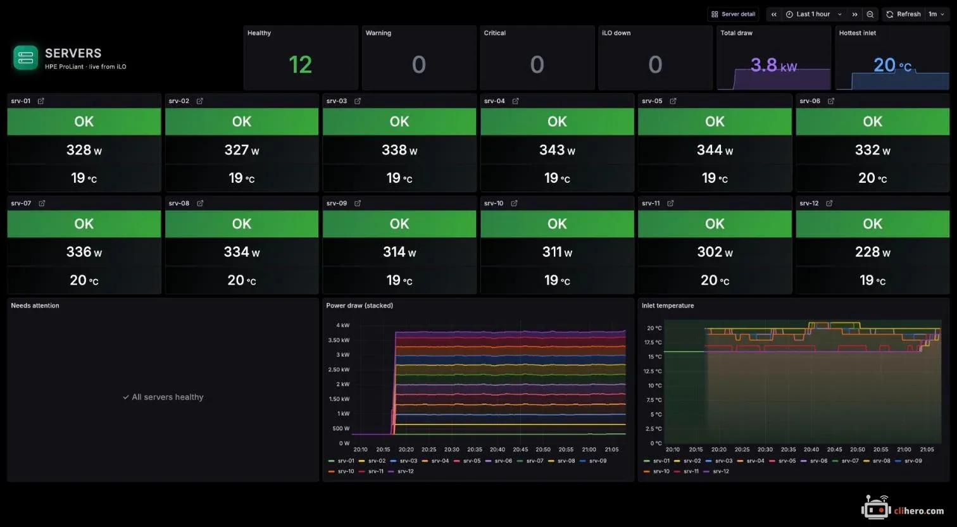Open the Inlet temperature panel title
The height and width of the screenshot is (527, 957).
point(668,306)
